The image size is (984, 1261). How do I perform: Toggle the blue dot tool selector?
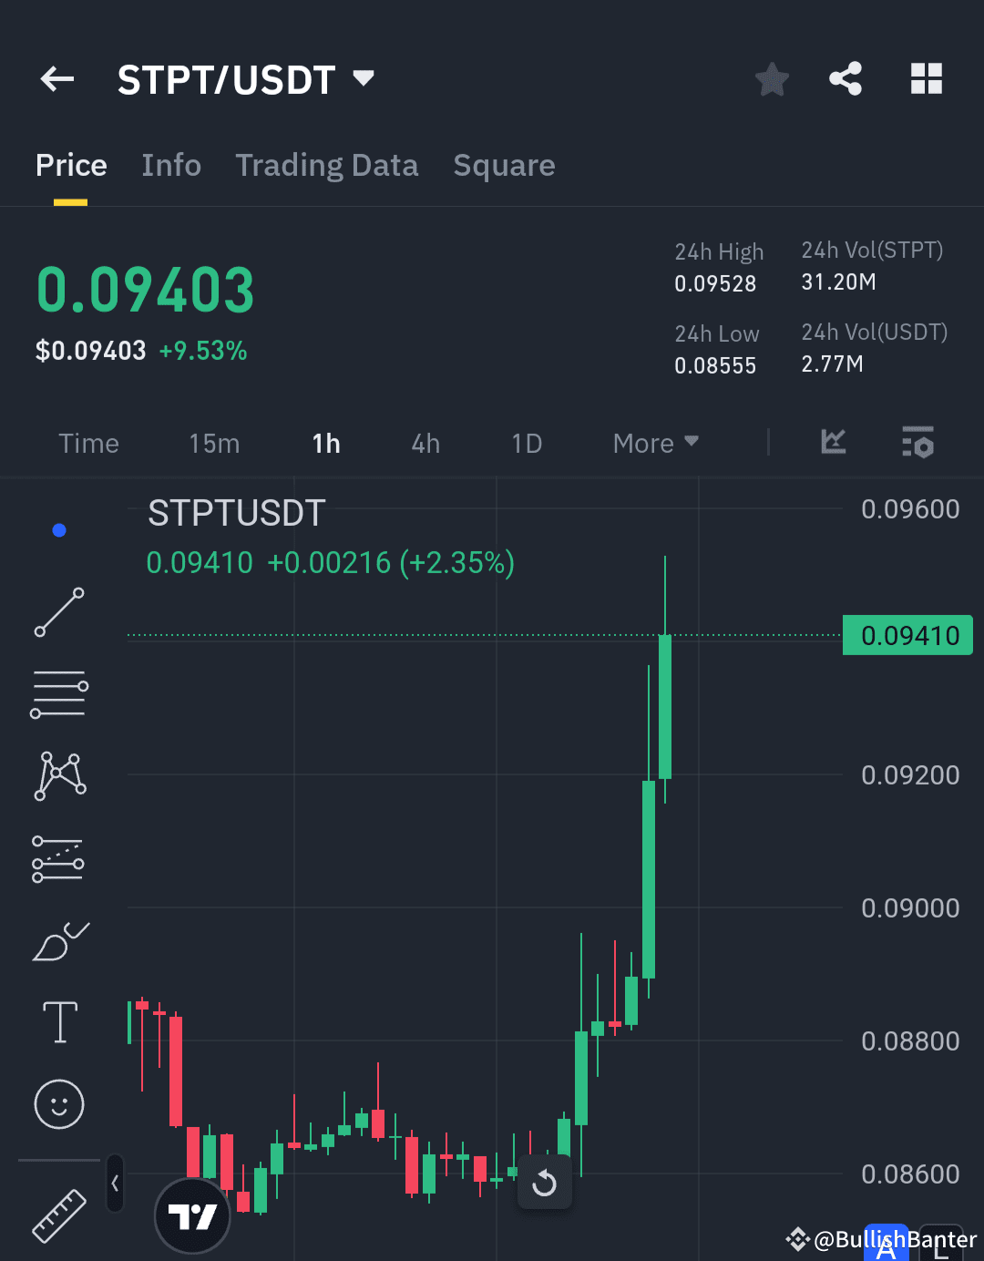pyautogui.click(x=58, y=529)
